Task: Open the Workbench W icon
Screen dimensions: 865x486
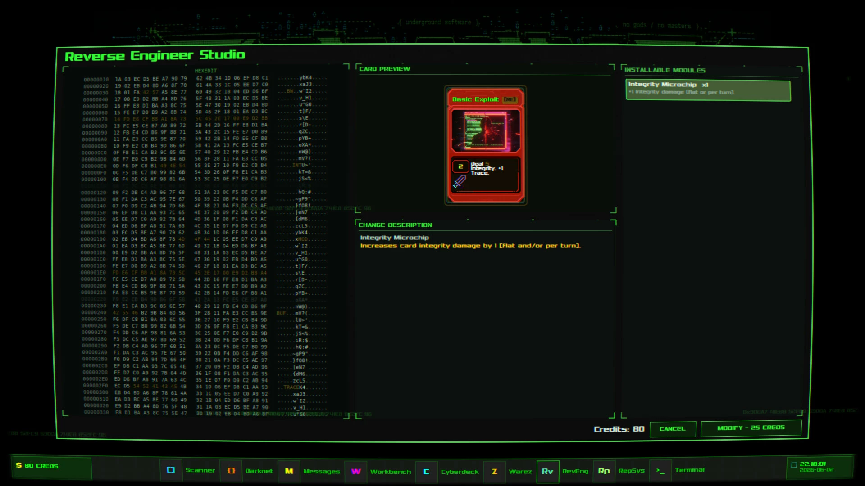Action: (x=356, y=472)
